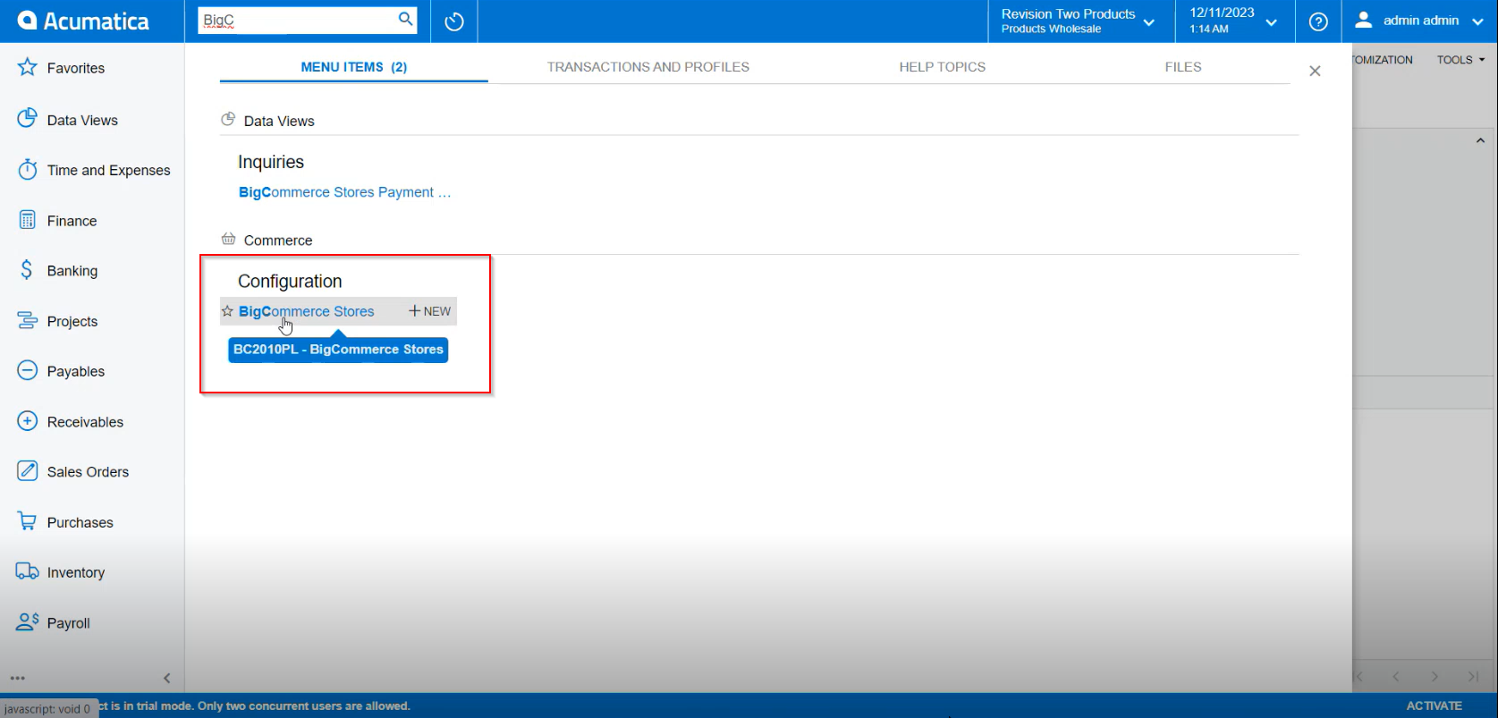Viewport: 1498px width, 718px height.
Task: Click the admin user avatar icon
Action: [x=1364, y=20]
